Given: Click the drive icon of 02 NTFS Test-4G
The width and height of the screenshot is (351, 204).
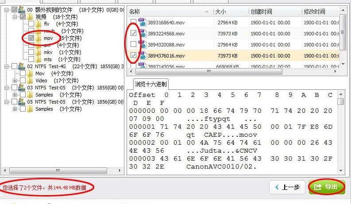Looking at the screenshot, I should pos(22,66).
